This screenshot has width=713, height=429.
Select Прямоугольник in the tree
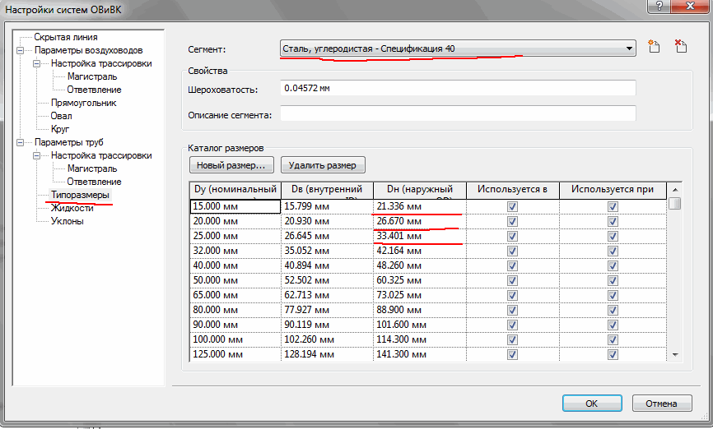click(84, 103)
